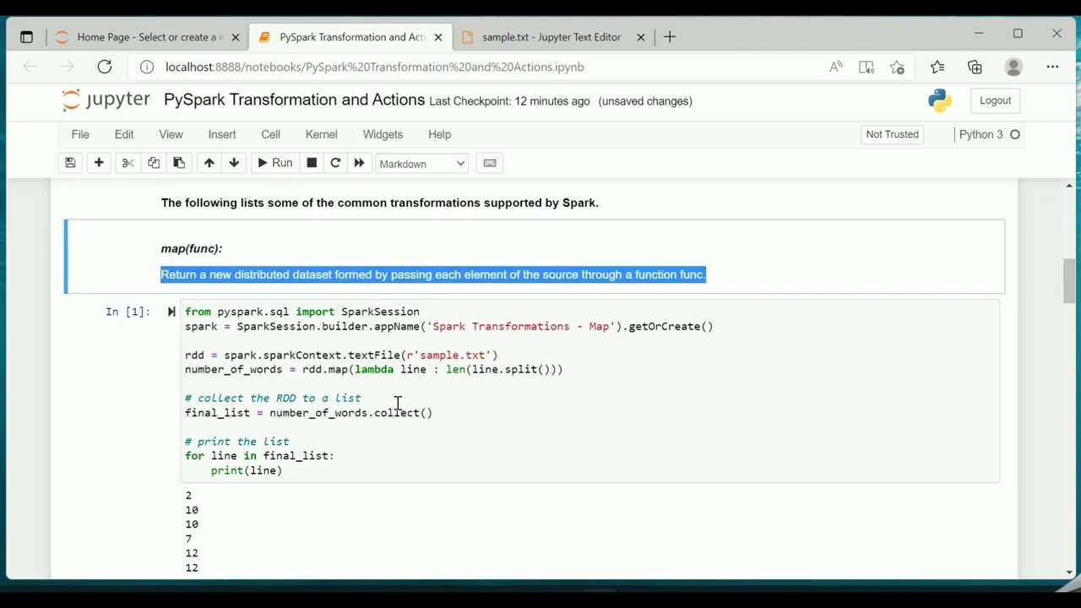Open the Help menu
Screen dimensions: 1081x608
[x=440, y=134]
